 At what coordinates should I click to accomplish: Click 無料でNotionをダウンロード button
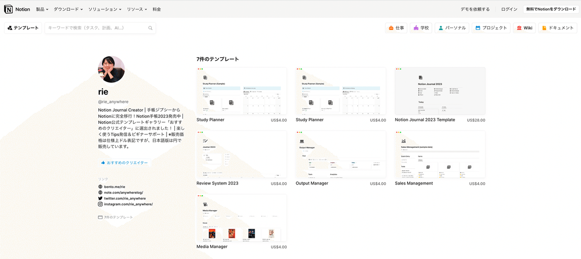(551, 9)
